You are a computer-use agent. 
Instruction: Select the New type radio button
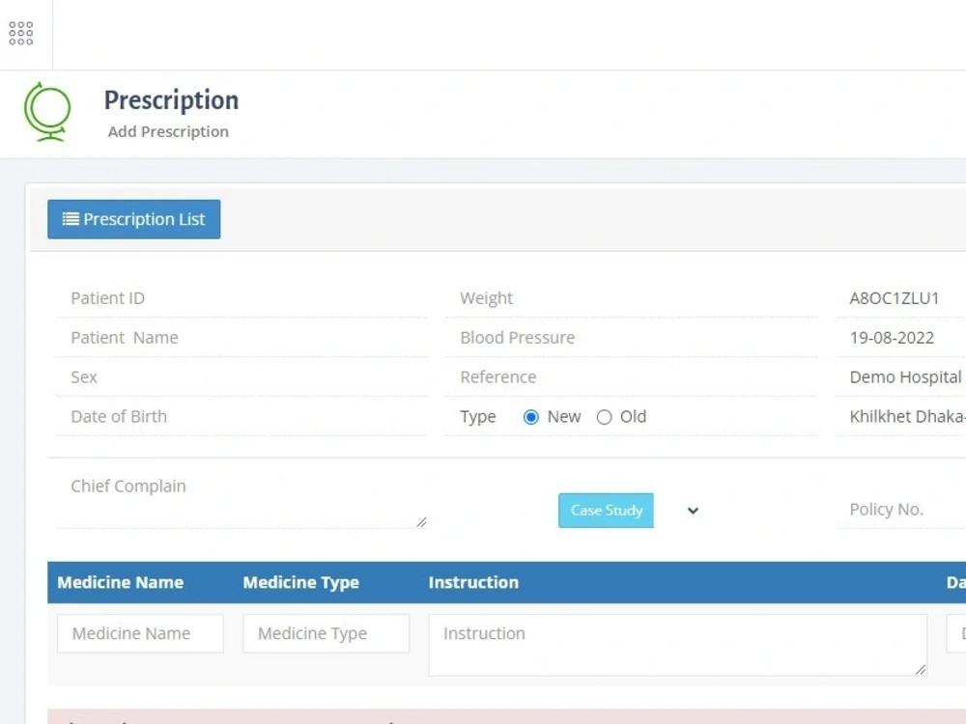[x=530, y=416]
